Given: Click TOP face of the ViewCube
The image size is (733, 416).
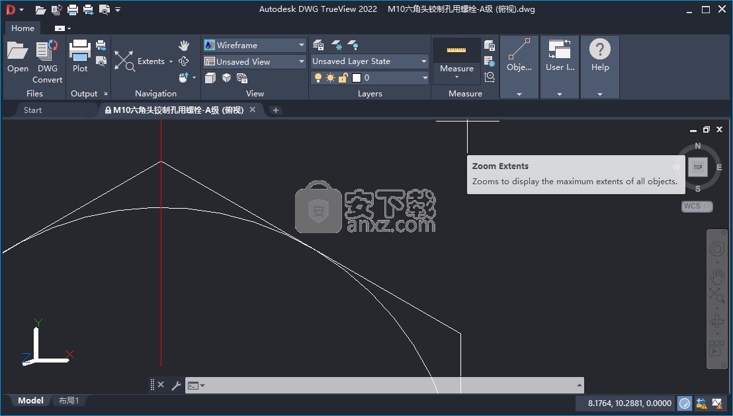Looking at the screenshot, I should [x=697, y=167].
